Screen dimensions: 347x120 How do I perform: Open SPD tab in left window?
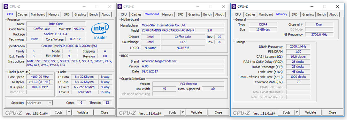[66, 14]
